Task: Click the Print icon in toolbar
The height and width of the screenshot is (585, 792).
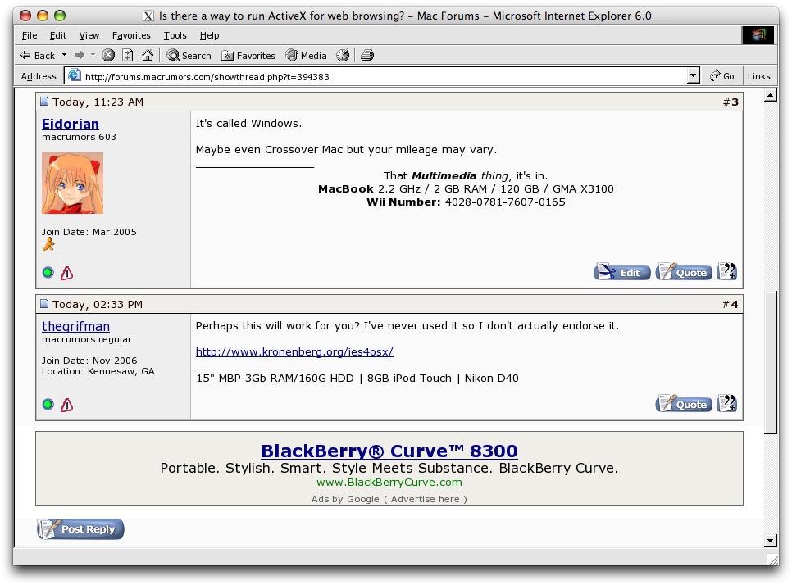Action: click(x=367, y=55)
